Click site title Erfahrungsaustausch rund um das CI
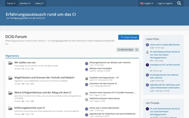The width and height of the screenshot is (189, 118). [41, 14]
